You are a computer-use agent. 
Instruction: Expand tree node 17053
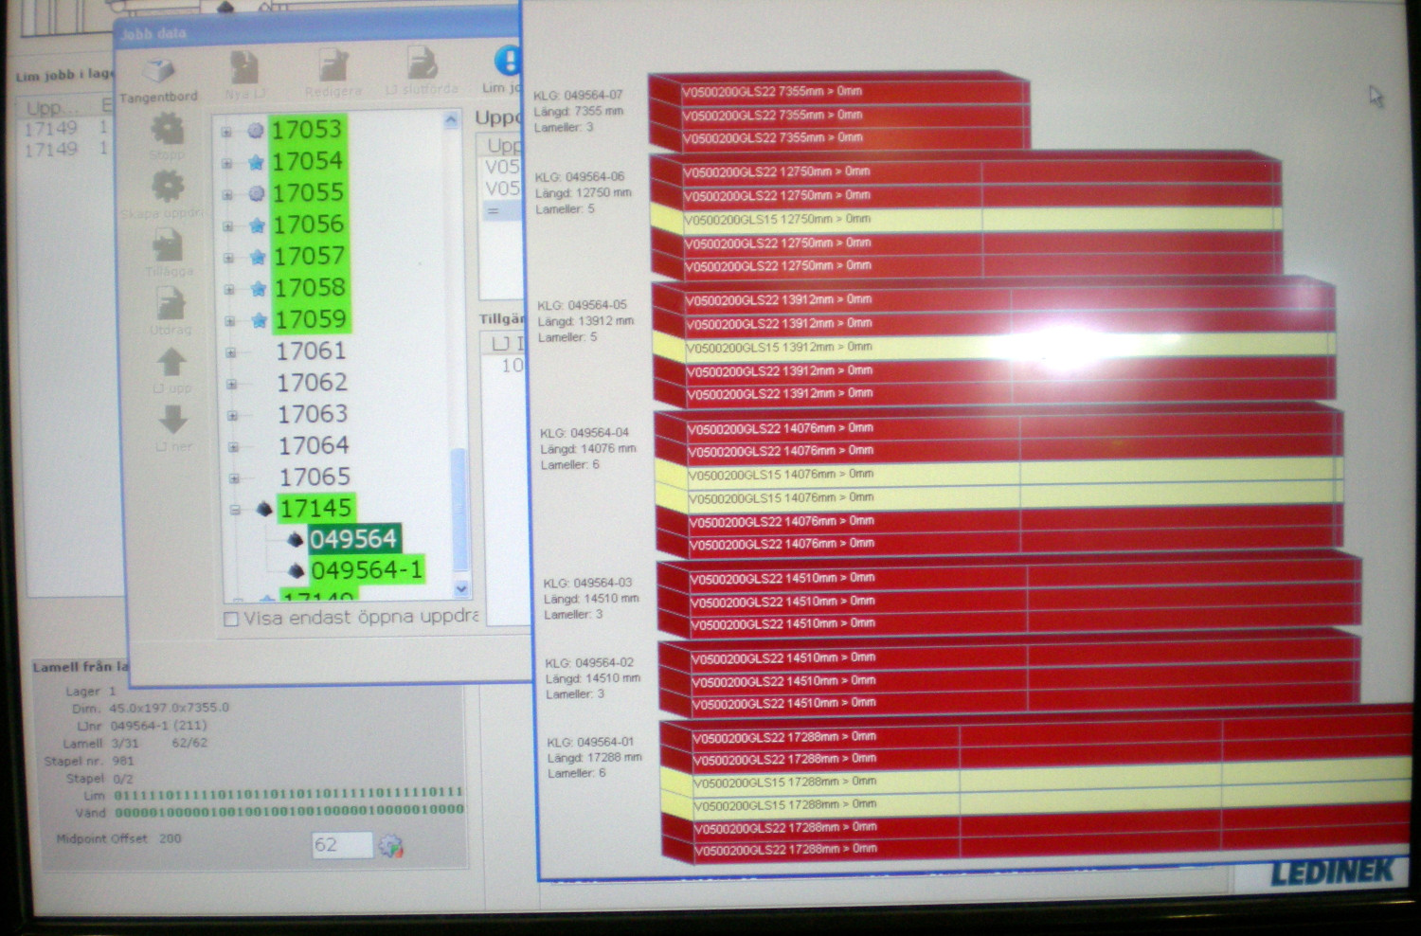(x=226, y=132)
